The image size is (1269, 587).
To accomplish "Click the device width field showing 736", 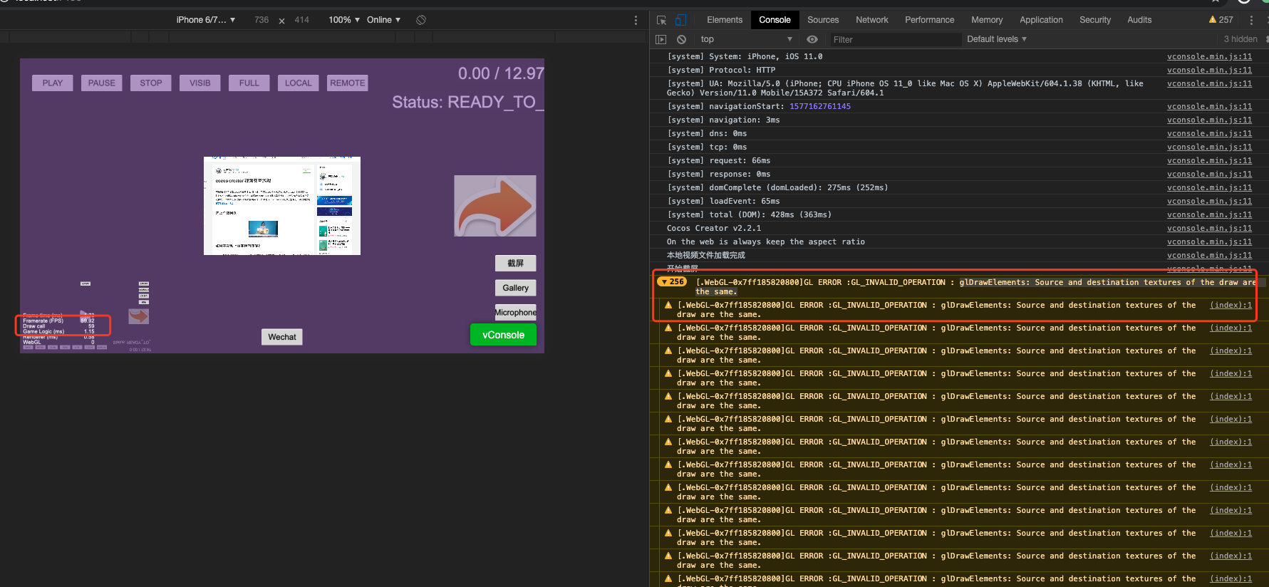I will click(261, 20).
